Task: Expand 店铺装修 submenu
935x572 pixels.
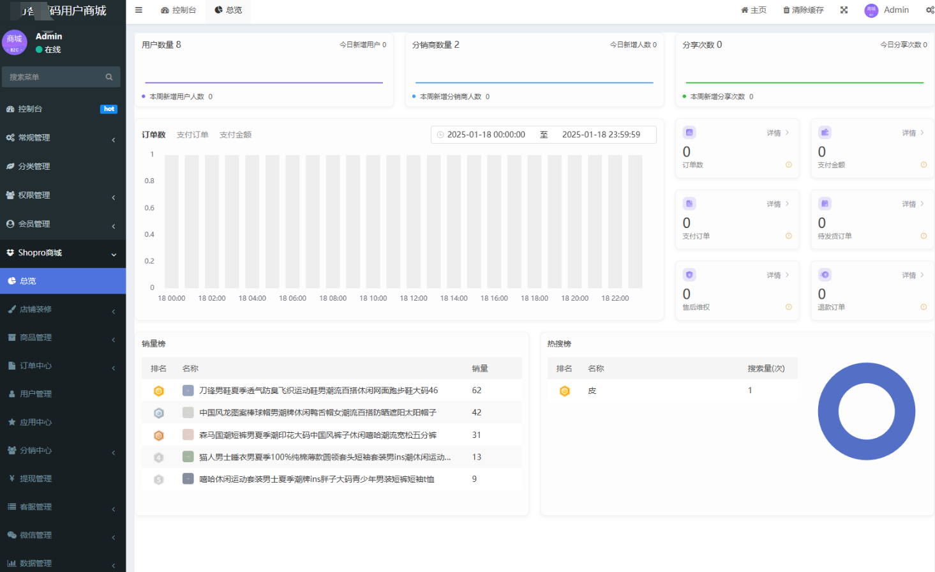Action: 63,309
